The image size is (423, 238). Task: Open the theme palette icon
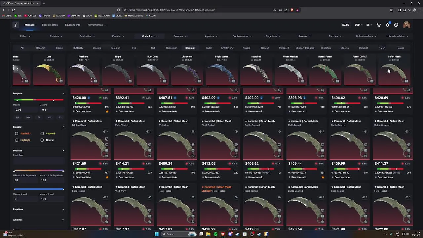pyautogui.click(x=396, y=25)
